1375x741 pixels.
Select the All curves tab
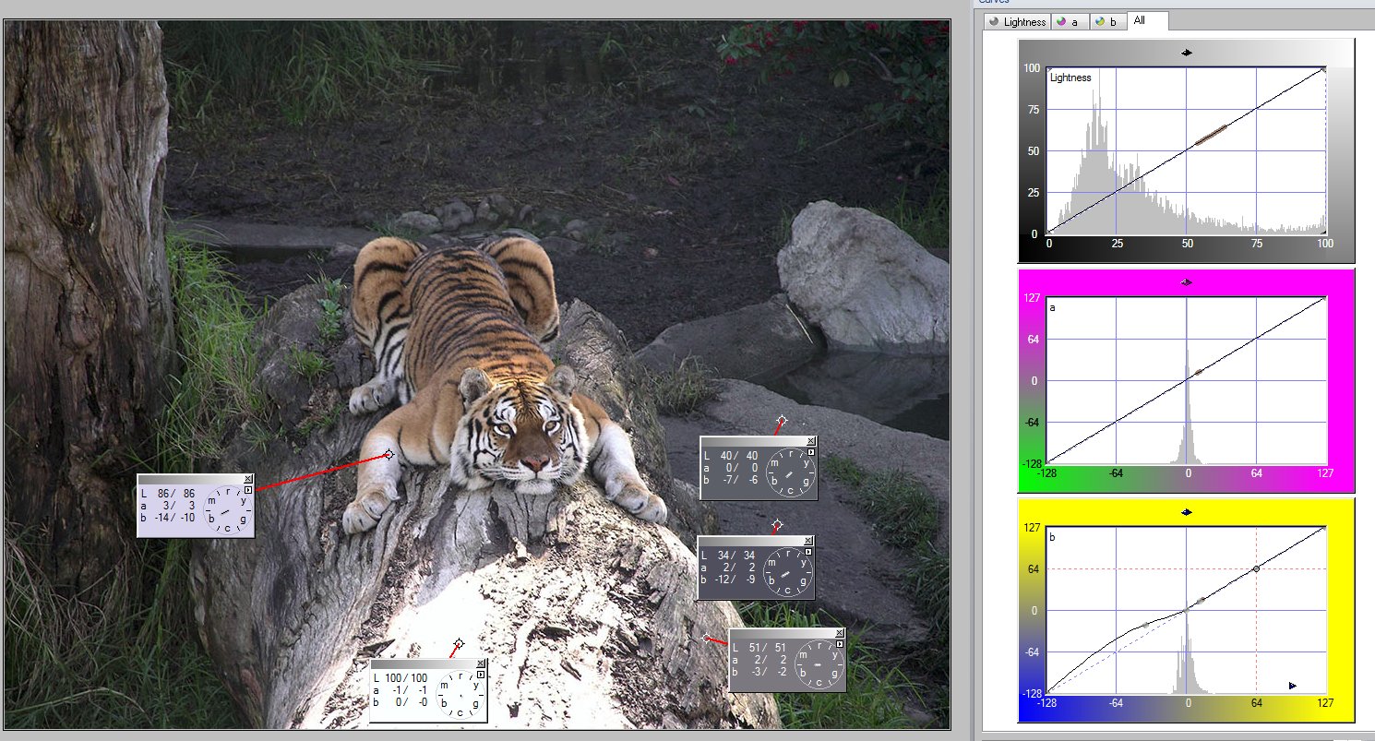coord(1148,20)
